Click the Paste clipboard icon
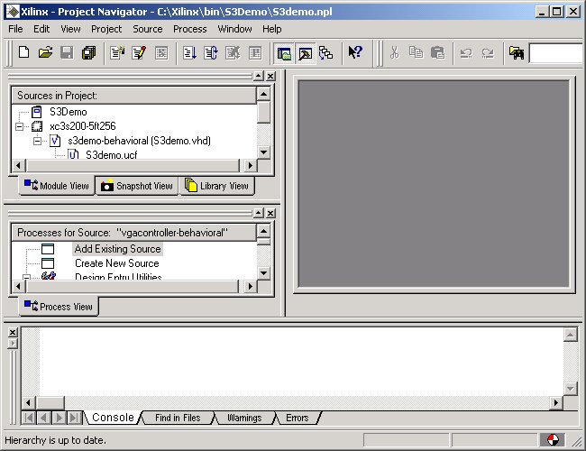Screen dimensions: 586x451 (x=437, y=52)
